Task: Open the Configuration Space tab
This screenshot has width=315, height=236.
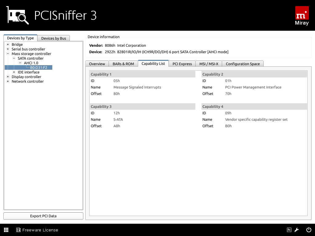Action: click(243, 64)
